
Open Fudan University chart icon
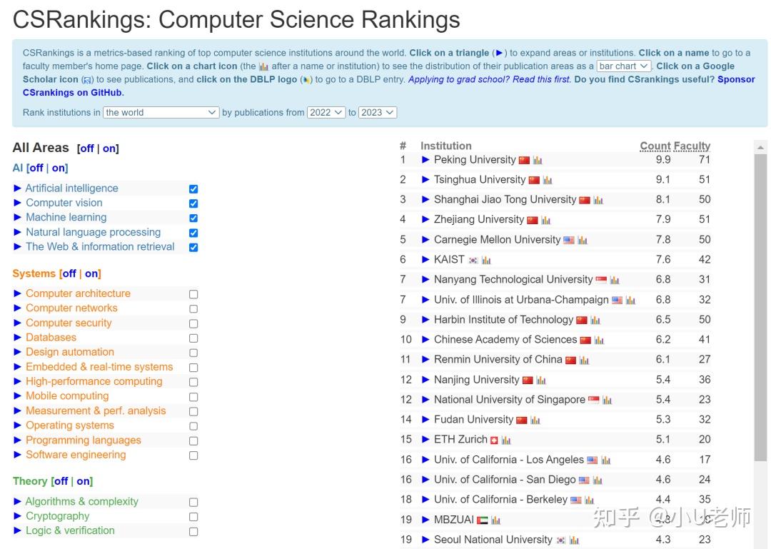point(535,420)
